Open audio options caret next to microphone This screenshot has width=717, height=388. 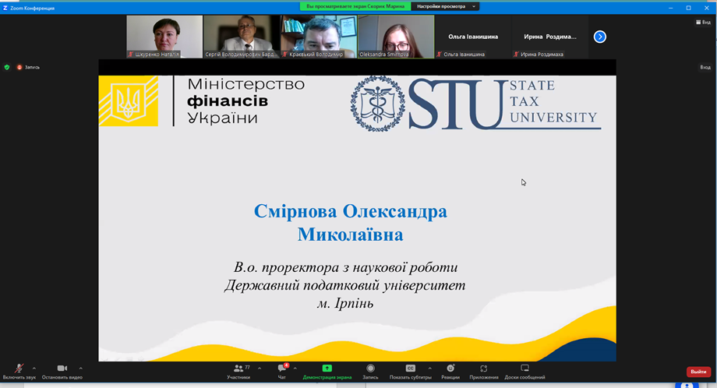click(x=34, y=369)
